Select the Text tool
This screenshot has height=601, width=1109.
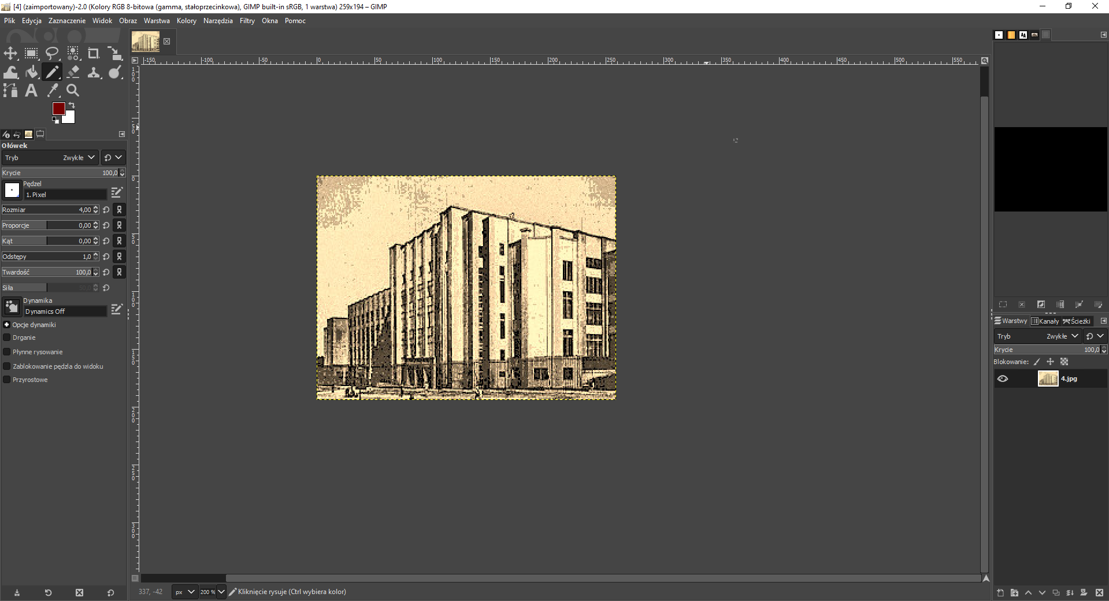[31, 91]
